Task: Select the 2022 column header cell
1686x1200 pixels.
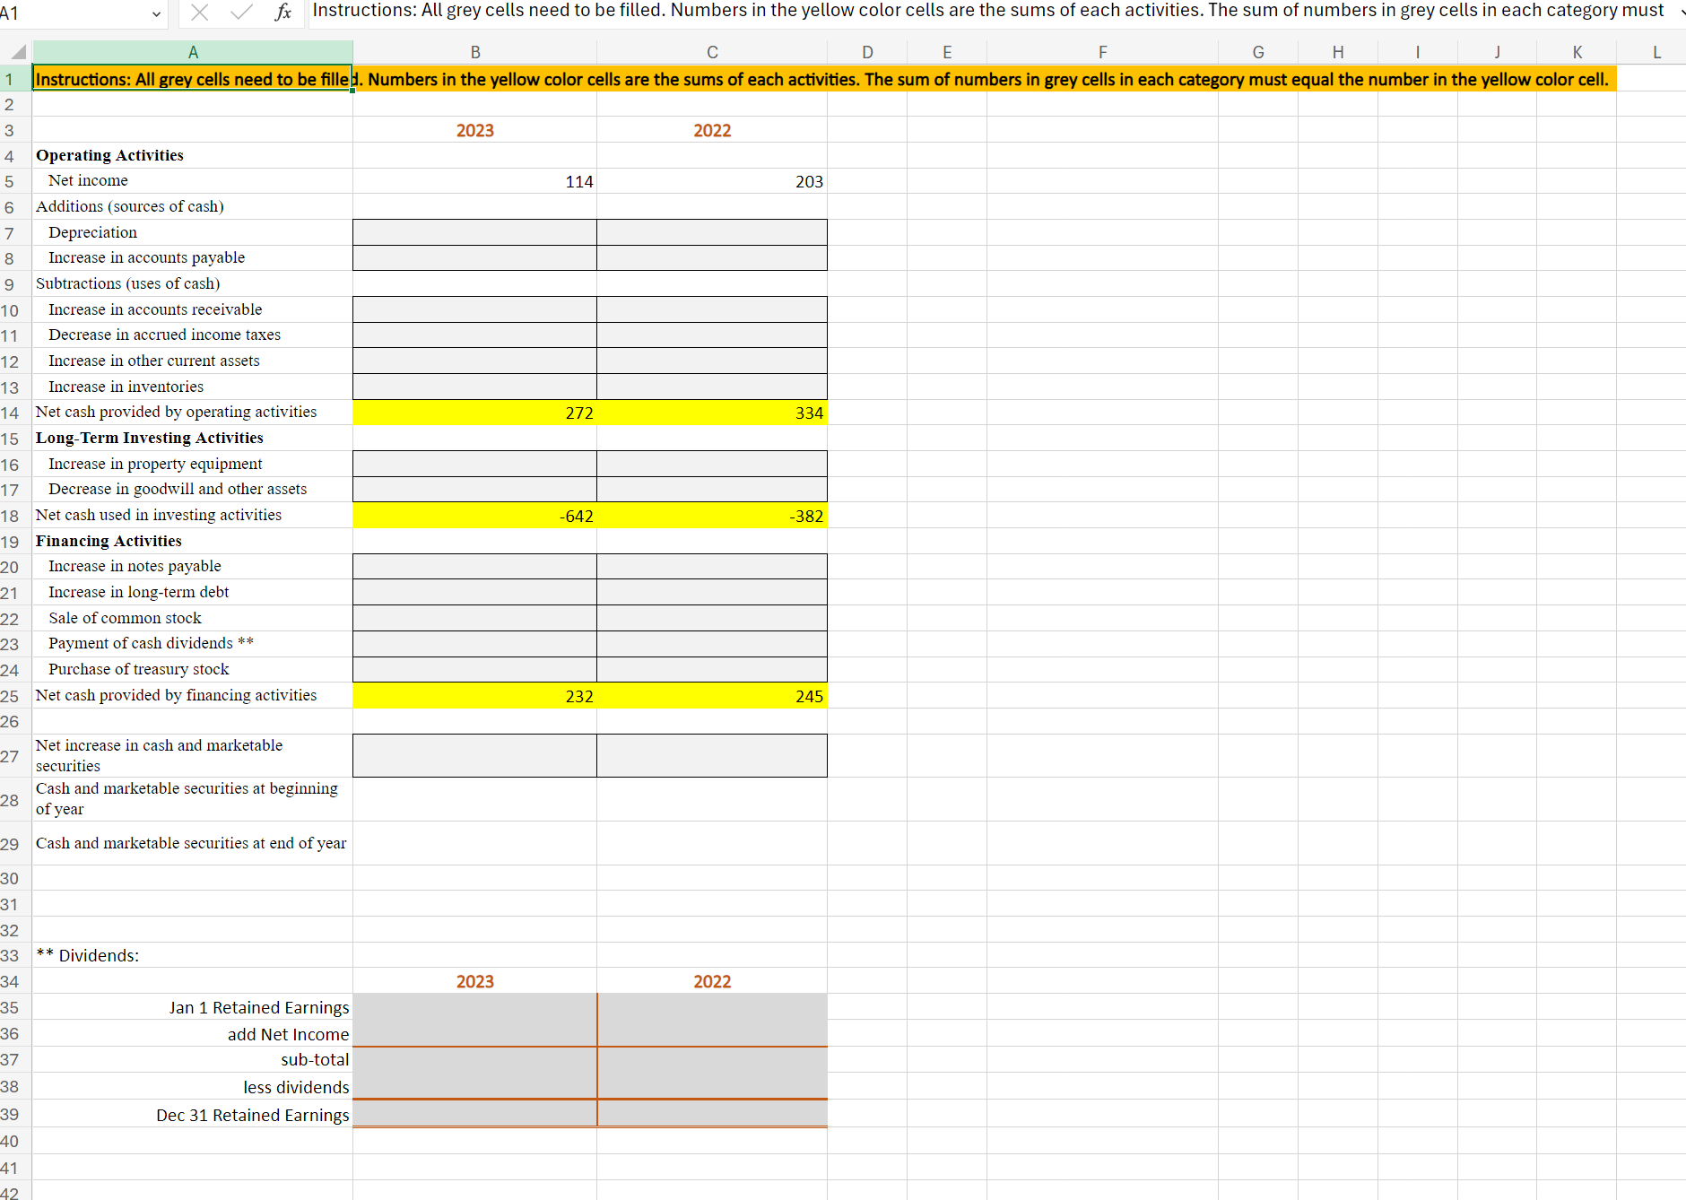Action: coord(711,130)
